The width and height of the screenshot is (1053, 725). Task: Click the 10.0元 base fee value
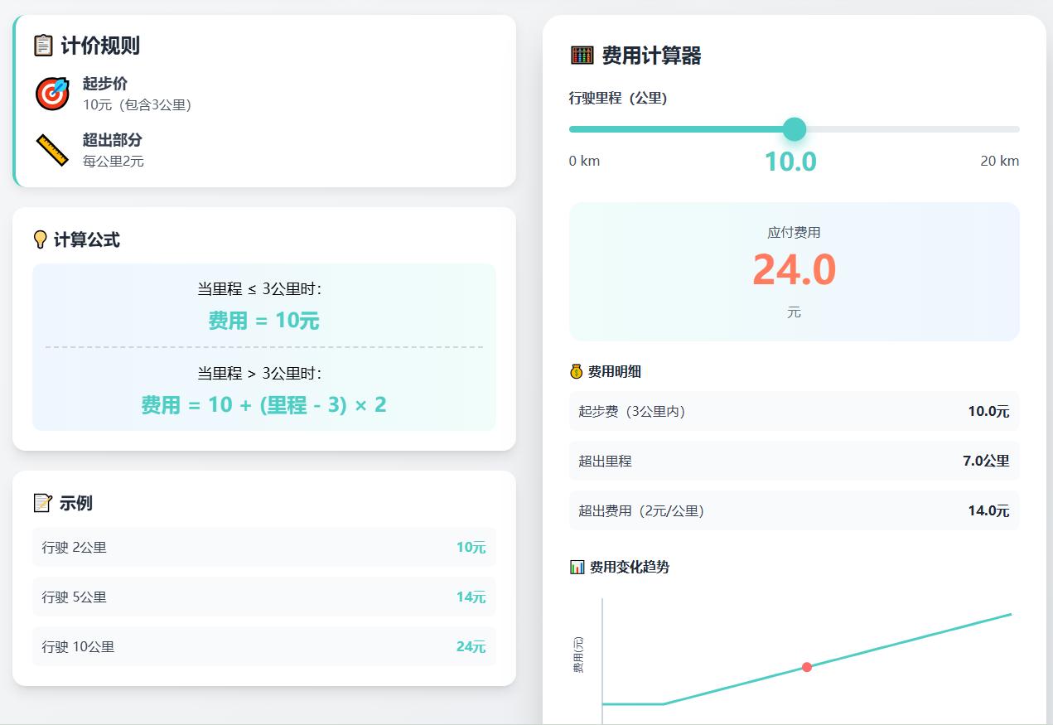click(x=988, y=412)
